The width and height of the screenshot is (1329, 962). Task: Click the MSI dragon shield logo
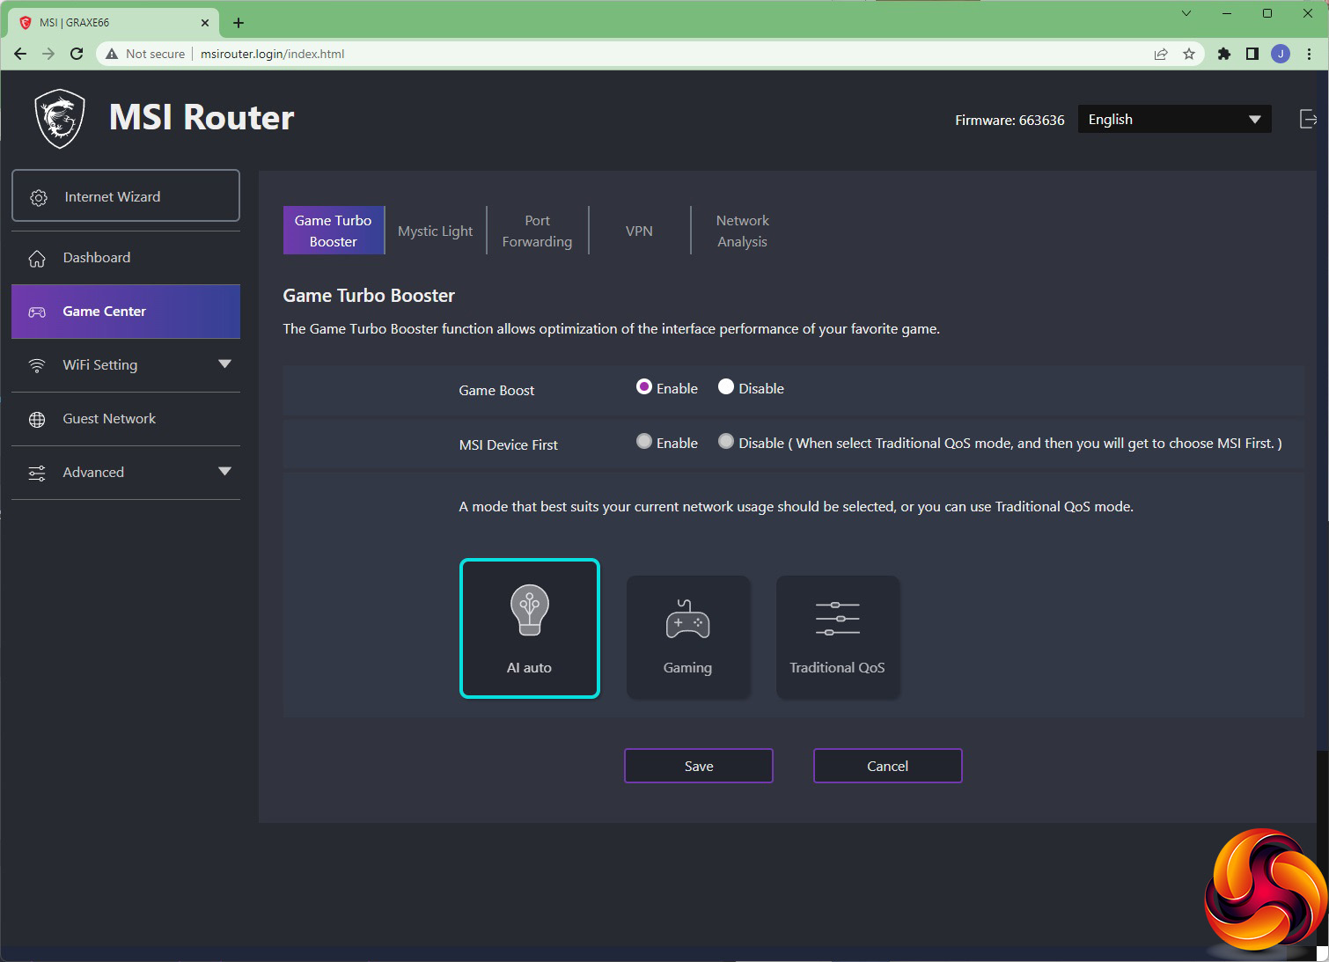pyautogui.click(x=59, y=119)
